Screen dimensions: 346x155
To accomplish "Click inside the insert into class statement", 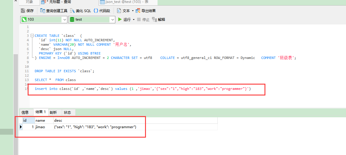I will click(x=143, y=89).
